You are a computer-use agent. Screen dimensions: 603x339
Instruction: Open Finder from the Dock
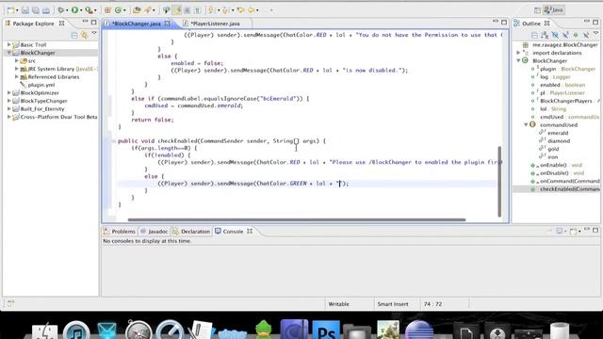pos(45,331)
